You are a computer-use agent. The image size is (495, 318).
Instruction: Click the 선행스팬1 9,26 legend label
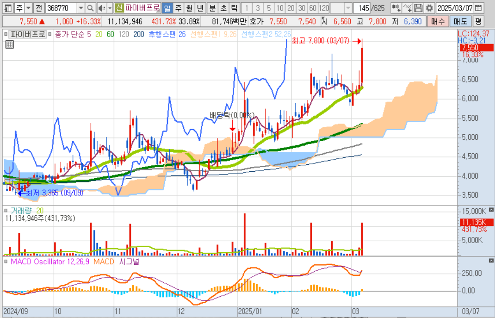(213, 34)
